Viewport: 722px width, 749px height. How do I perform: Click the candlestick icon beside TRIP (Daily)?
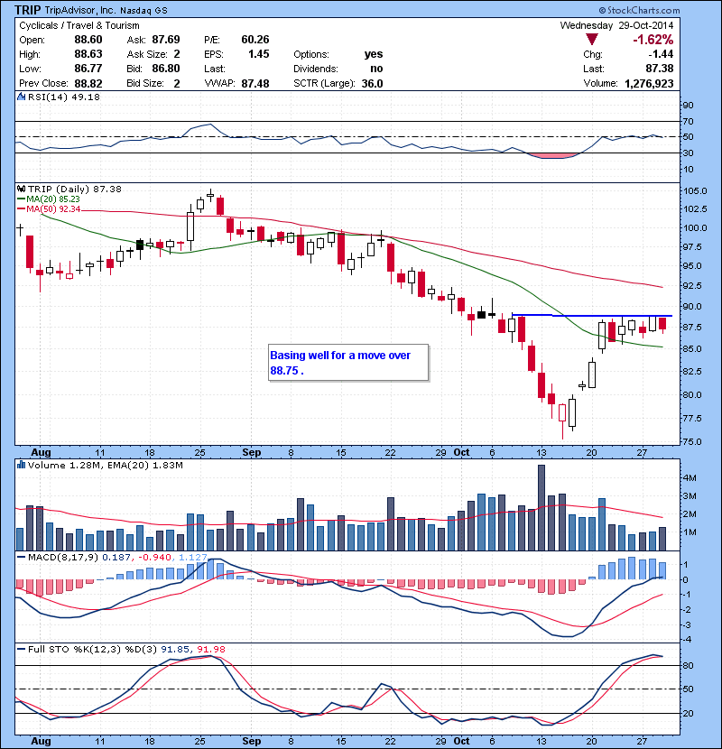(x=21, y=190)
